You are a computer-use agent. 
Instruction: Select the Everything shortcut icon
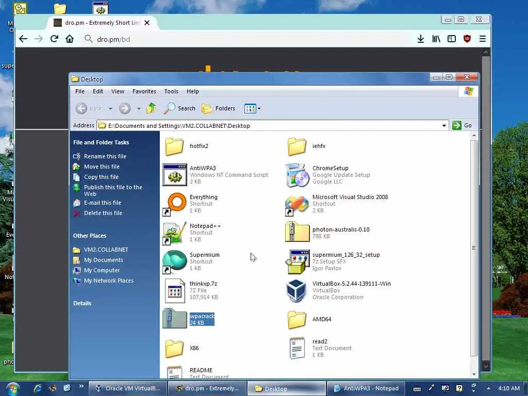pyautogui.click(x=174, y=204)
